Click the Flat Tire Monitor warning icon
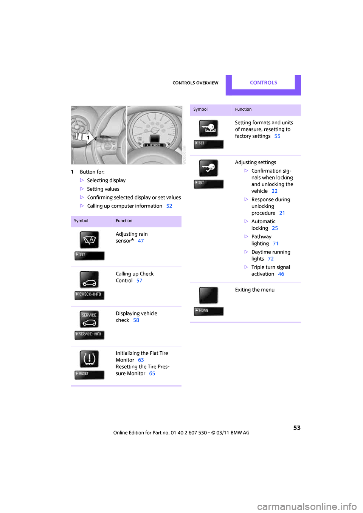The image size is (363, 513). [89, 359]
